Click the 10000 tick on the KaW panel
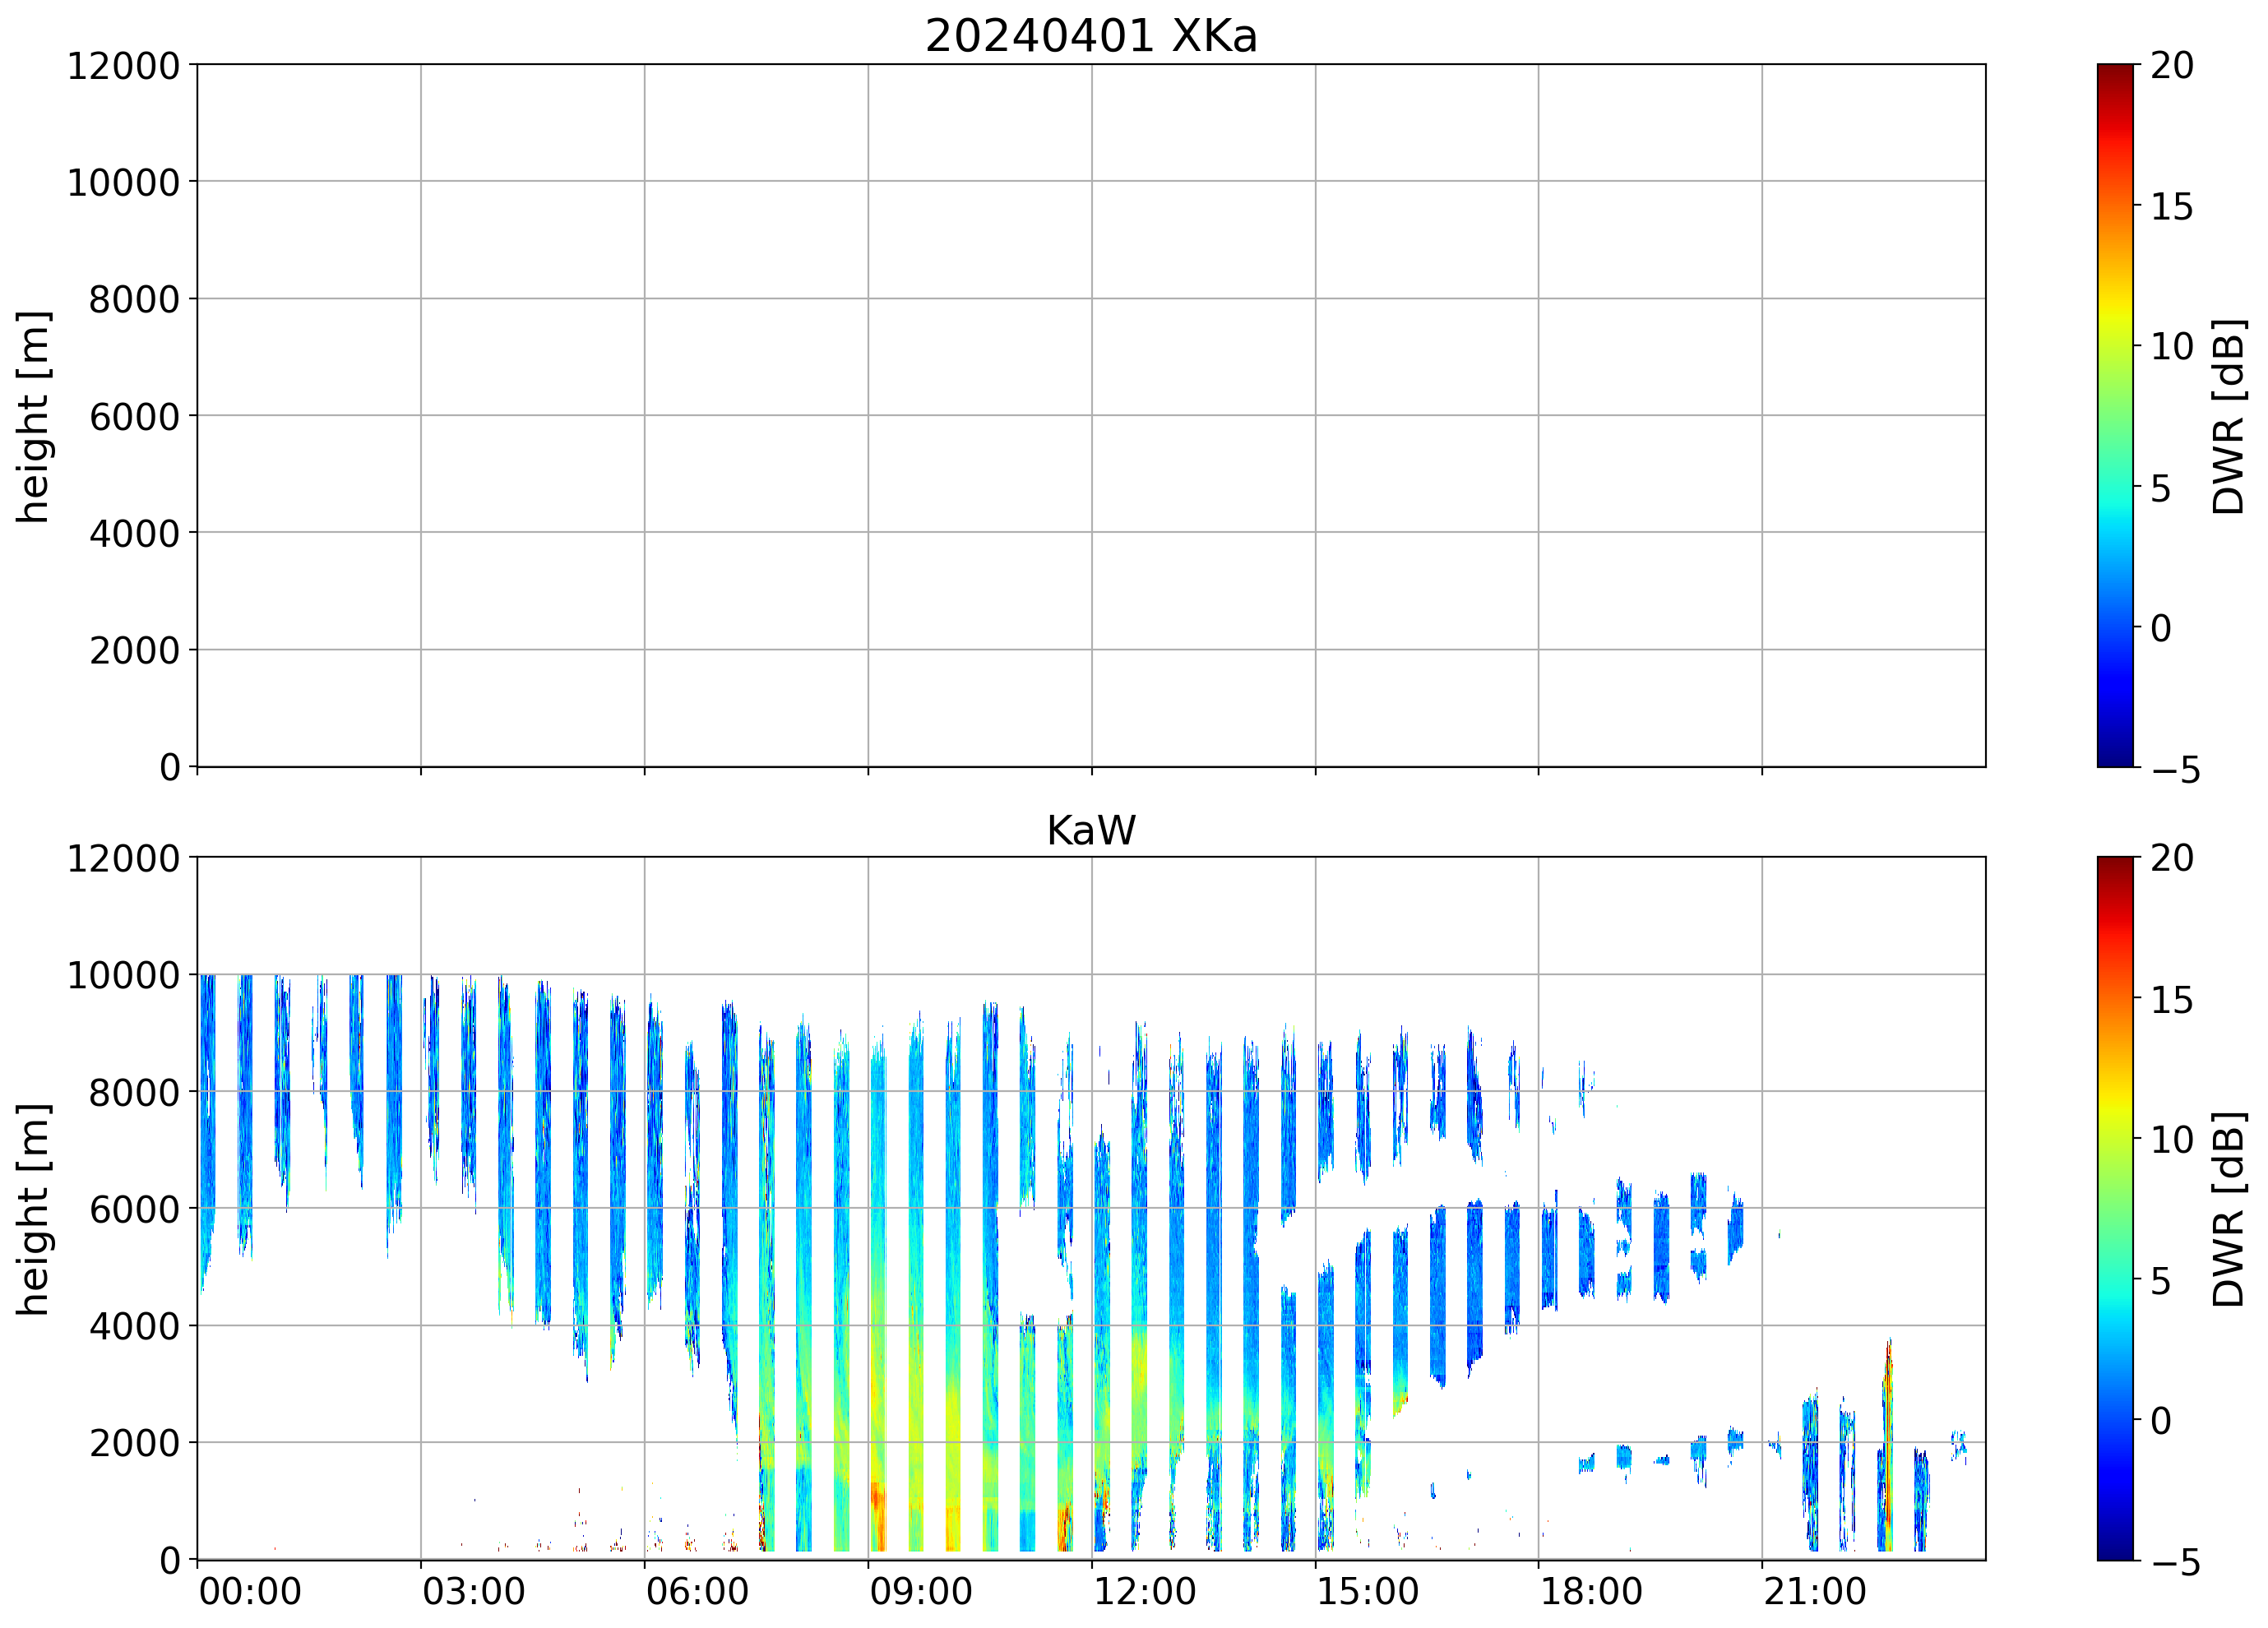This screenshot has width=2268, height=1628. [123, 975]
